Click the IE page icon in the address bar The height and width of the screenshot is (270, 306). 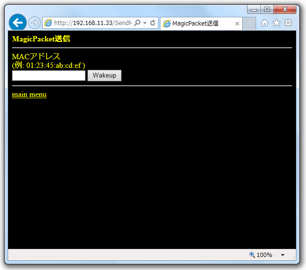coord(48,23)
